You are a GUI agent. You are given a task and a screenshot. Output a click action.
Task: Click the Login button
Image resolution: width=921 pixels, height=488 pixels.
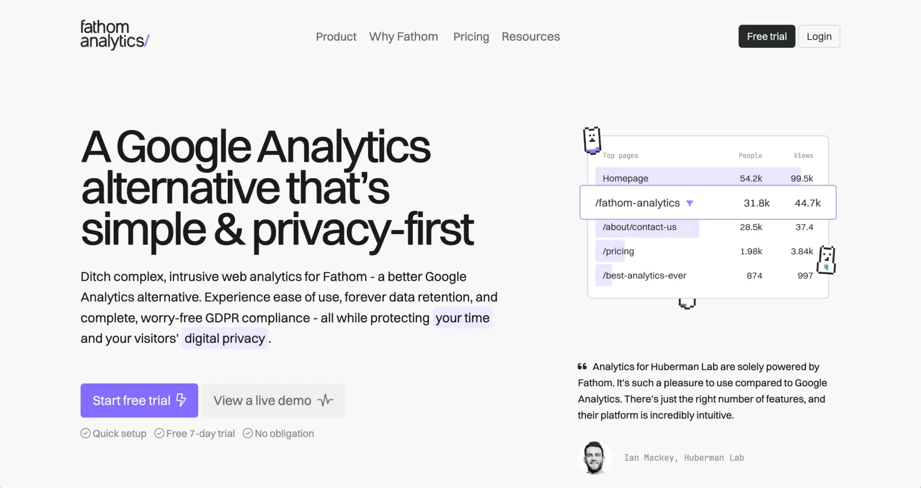point(819,36)
